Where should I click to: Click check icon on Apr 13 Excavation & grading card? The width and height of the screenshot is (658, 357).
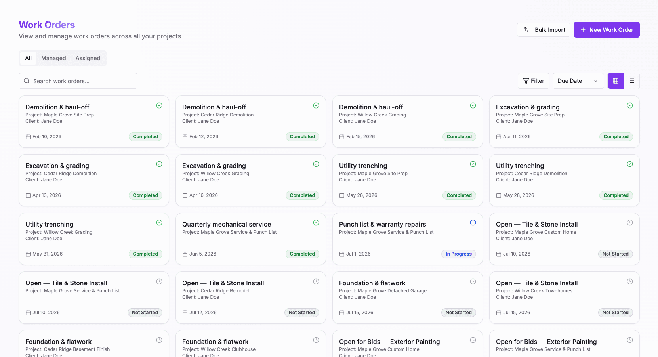pos(159,164)
